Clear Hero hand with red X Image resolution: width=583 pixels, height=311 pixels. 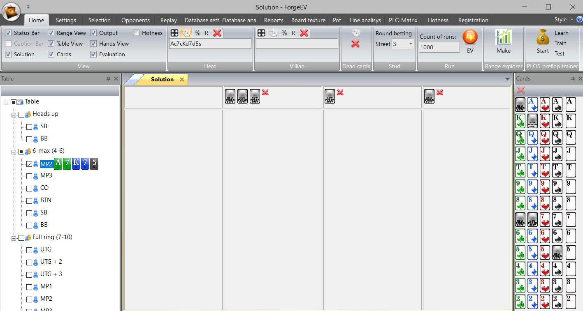[217, 33]
